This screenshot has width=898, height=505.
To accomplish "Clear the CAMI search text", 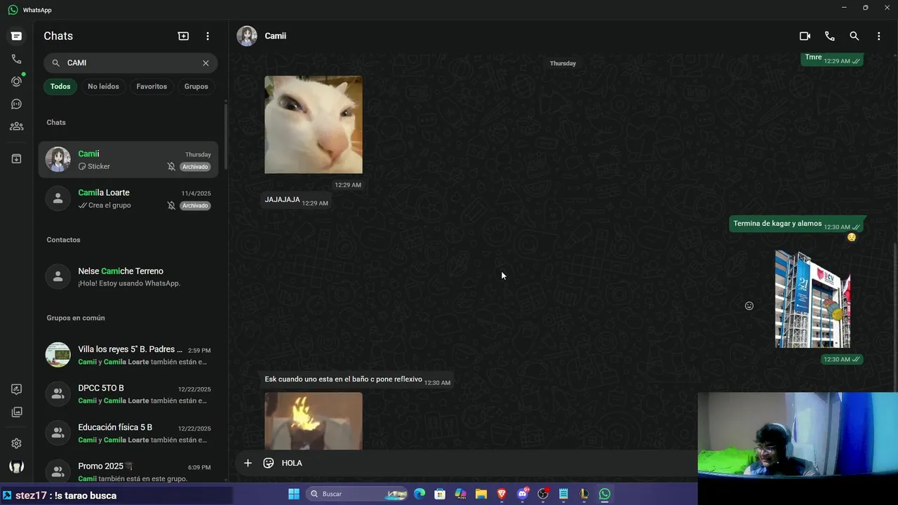I will (x=206, y=63).
